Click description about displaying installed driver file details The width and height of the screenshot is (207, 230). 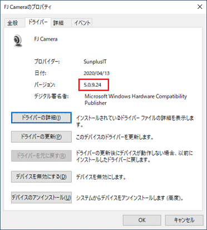[135, 121]
